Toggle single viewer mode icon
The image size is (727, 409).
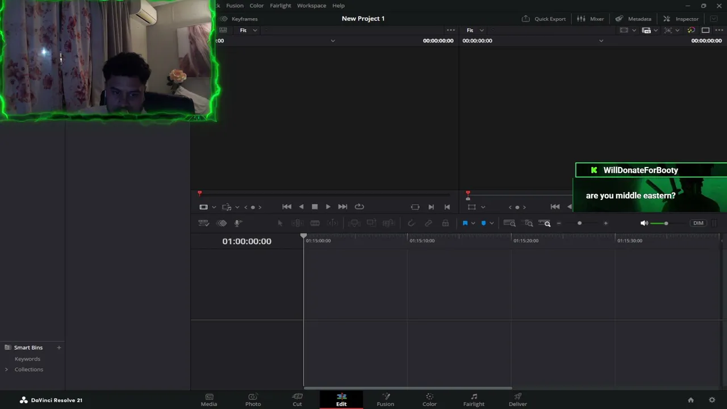point(705,30)
